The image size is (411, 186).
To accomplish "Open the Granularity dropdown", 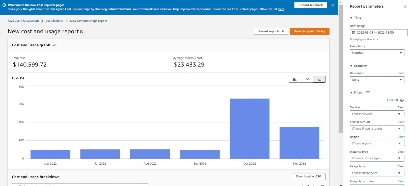I will point(377,53).
